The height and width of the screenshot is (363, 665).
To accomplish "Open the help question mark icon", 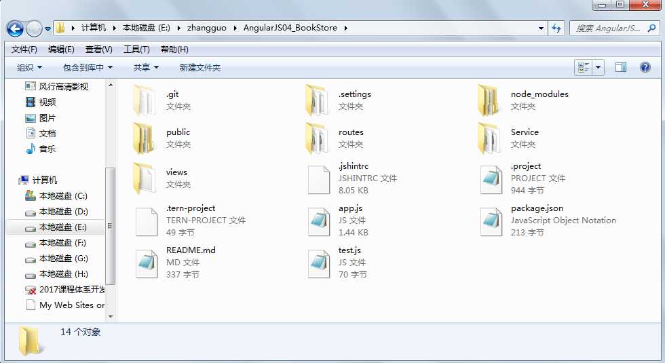I will click(645, 67).
